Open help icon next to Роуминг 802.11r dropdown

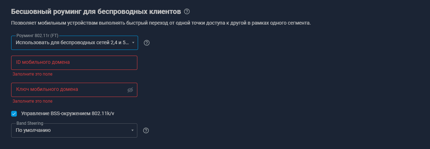click(x=146, y=43)
